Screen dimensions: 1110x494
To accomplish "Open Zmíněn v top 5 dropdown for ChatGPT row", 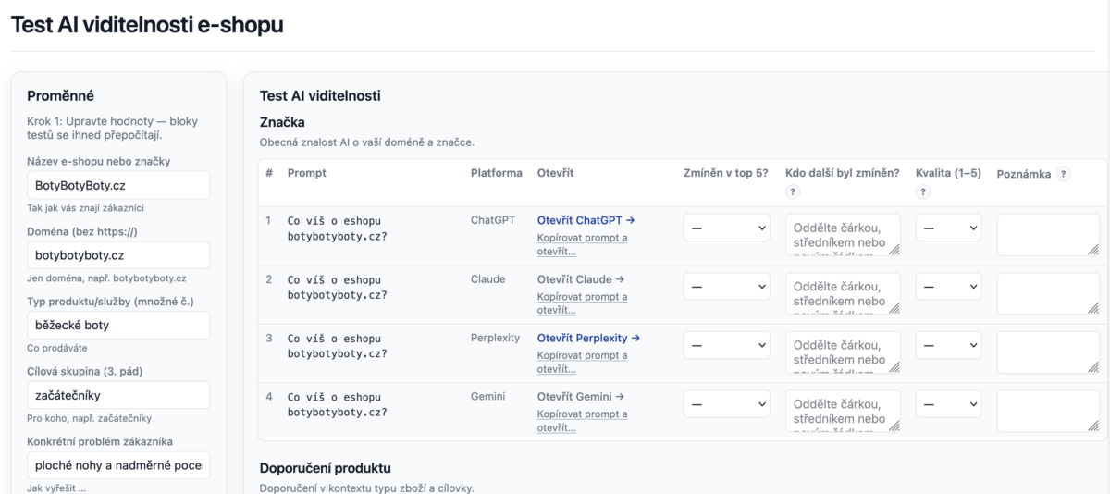I will point(727,227).
